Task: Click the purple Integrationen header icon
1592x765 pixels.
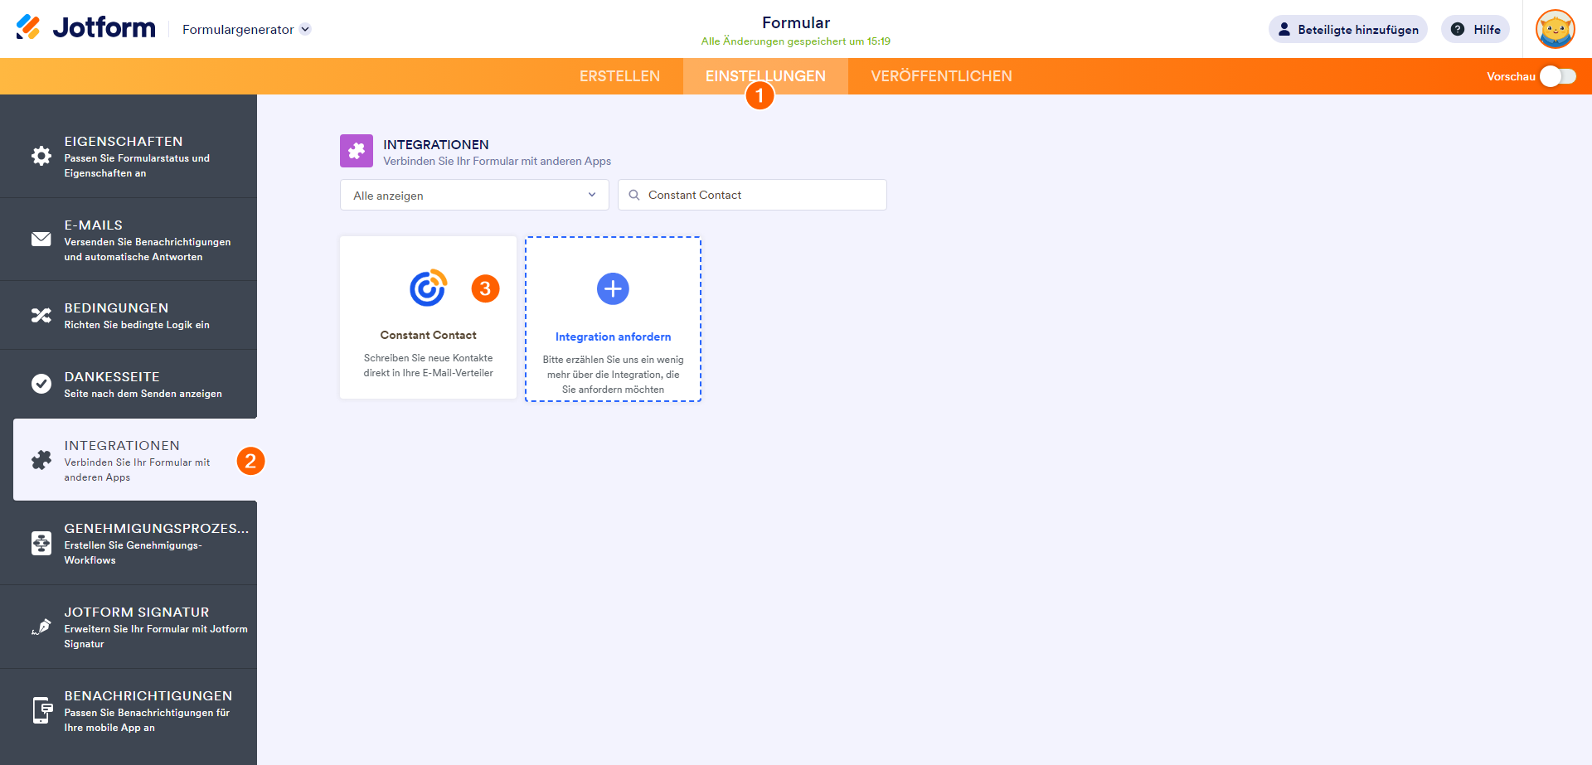Action: click(357, 151)
